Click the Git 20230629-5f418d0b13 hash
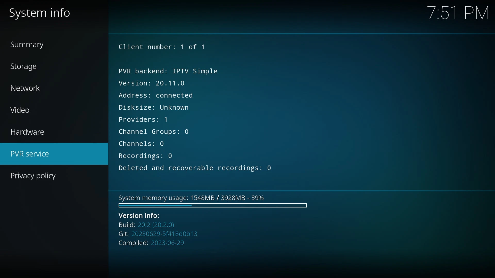This screenshot has height=278, width=495. coord(158,234)
